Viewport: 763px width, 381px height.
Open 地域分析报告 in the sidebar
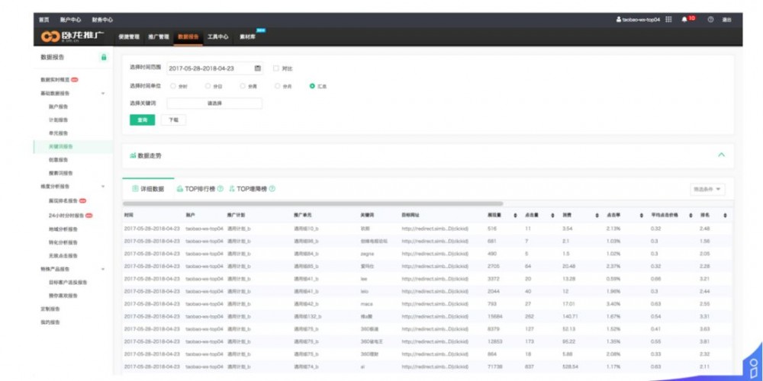[63, 229]
